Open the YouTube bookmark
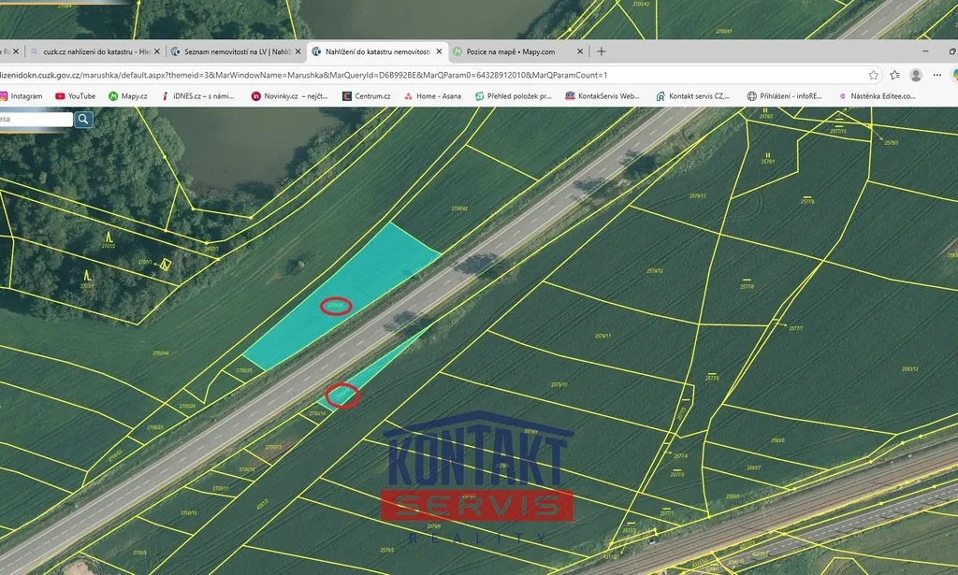The image size is (958, 575). coord(76,95)
